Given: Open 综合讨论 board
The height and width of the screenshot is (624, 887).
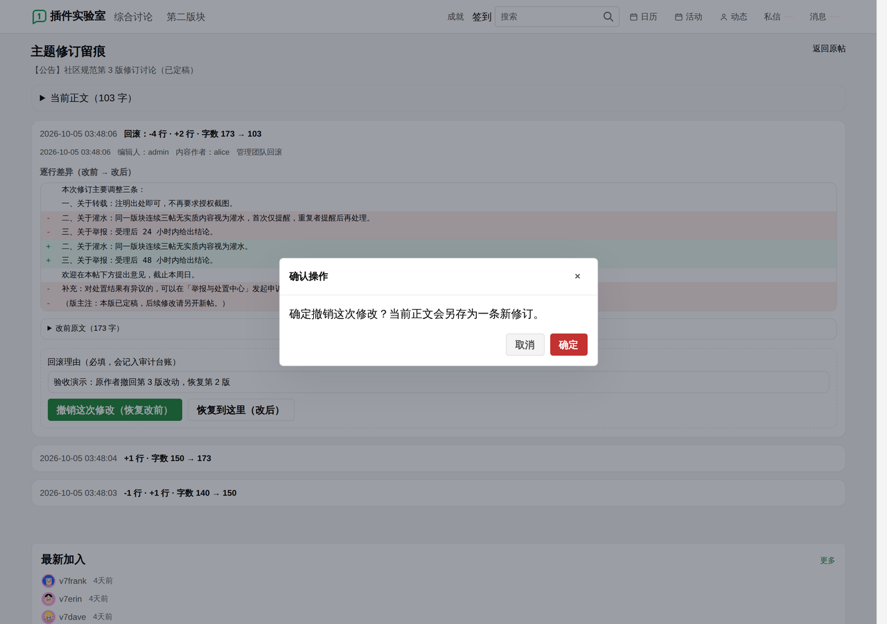Looking at the screenshot, I should (133, 17).
